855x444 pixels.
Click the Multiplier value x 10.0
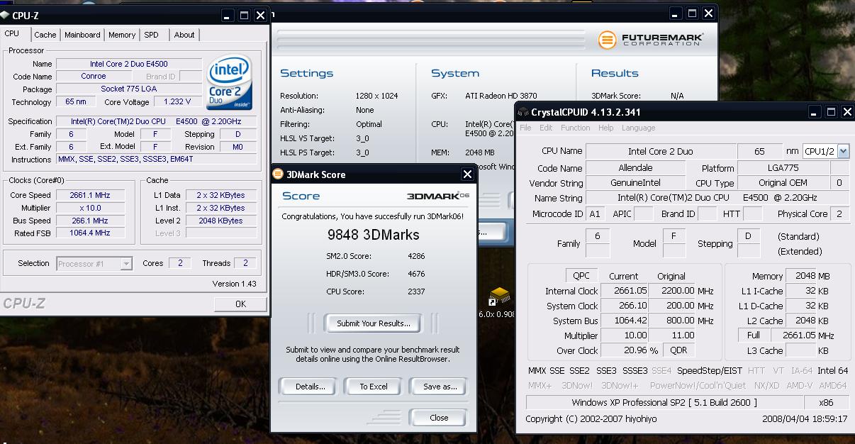click(x=91, y=208)
